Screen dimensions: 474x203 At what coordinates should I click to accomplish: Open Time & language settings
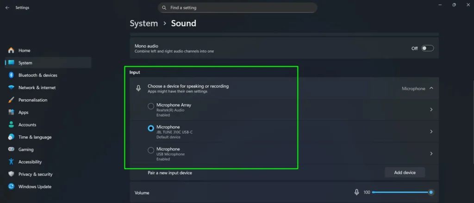point(48,137)
